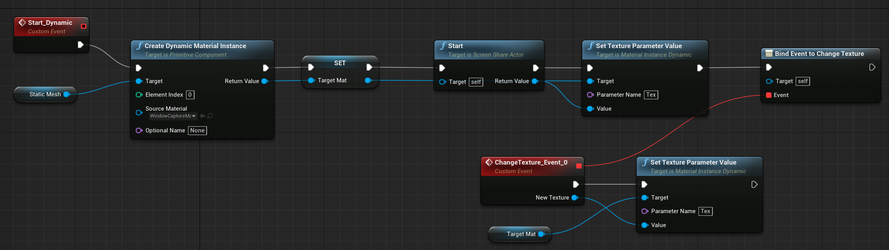Click the output pin of Target Mat variable node
The height and width of the screenshot is (250, 889).
tap(541, 234)
